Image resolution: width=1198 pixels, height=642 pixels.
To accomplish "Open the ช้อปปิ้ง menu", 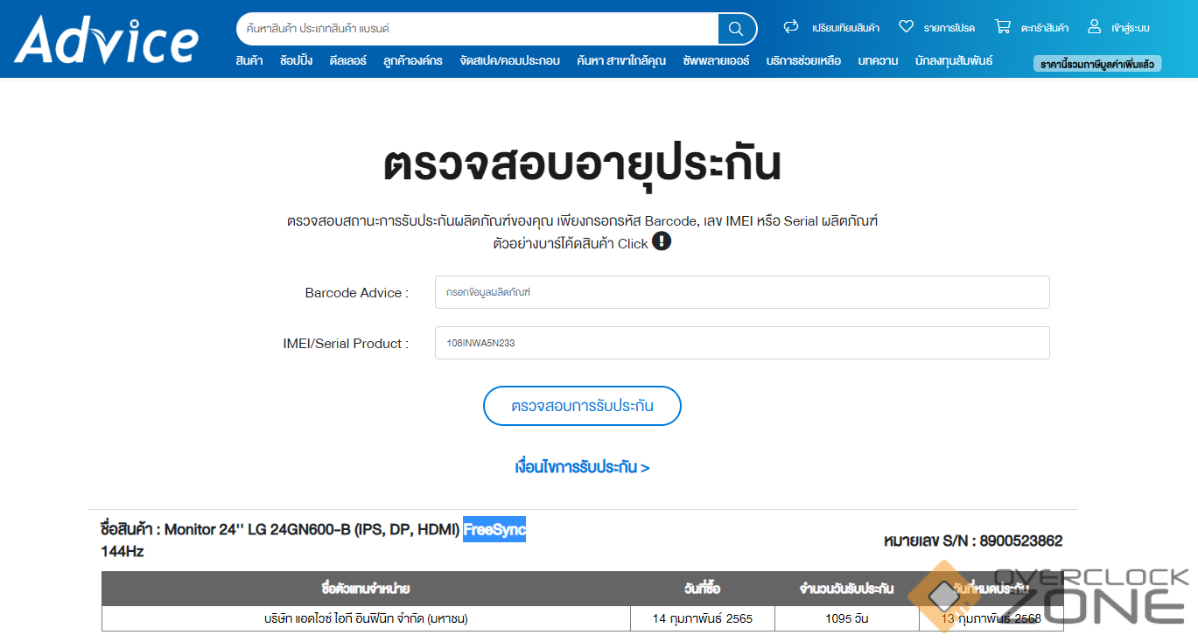I will click(x=296, y=61).
